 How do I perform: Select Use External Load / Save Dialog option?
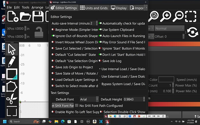point(100,76)
